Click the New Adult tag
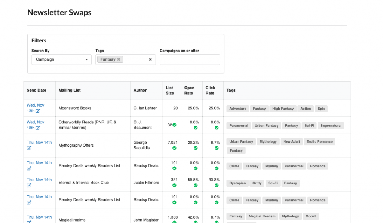 291,142
